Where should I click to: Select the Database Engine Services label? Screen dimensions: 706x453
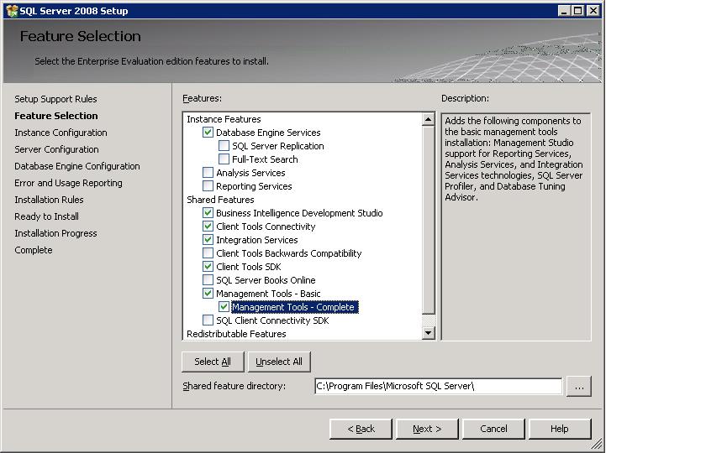pos(268,133)
